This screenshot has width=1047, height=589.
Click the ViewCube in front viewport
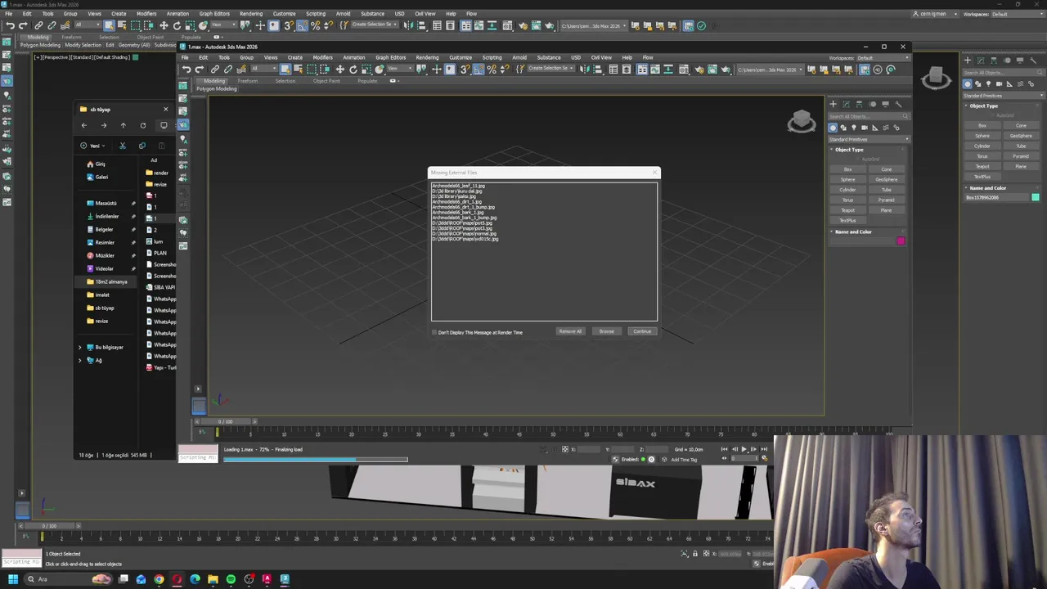(802, 122)
